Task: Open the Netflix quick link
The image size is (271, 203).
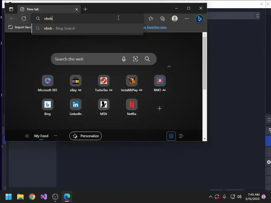Action: [132, 107]
